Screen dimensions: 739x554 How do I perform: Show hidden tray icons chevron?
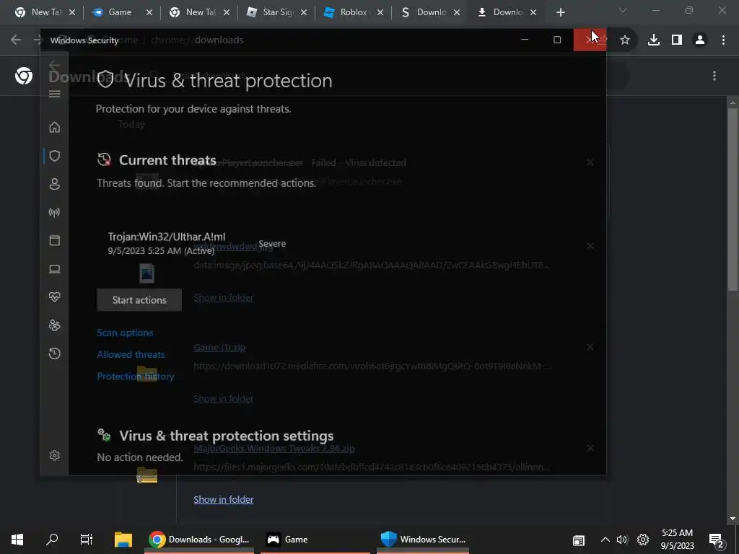click(x=605, y=540)
